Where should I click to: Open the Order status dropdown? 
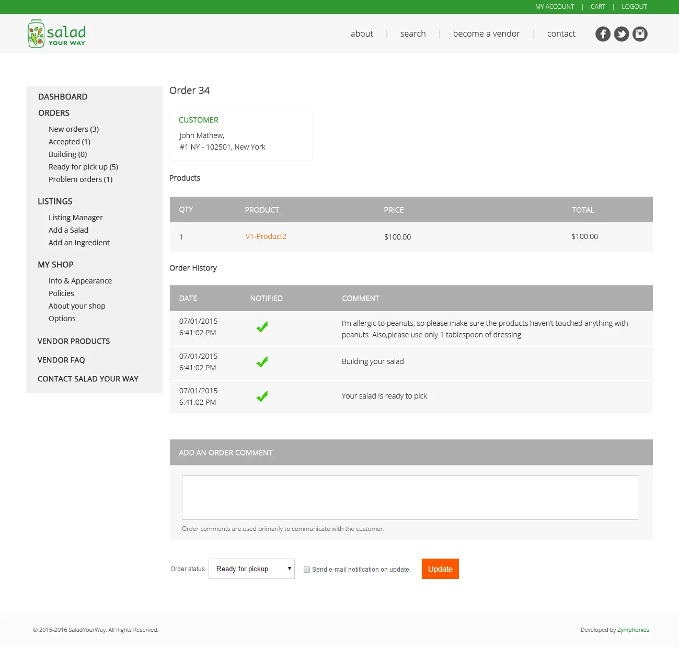click(251, 569)
